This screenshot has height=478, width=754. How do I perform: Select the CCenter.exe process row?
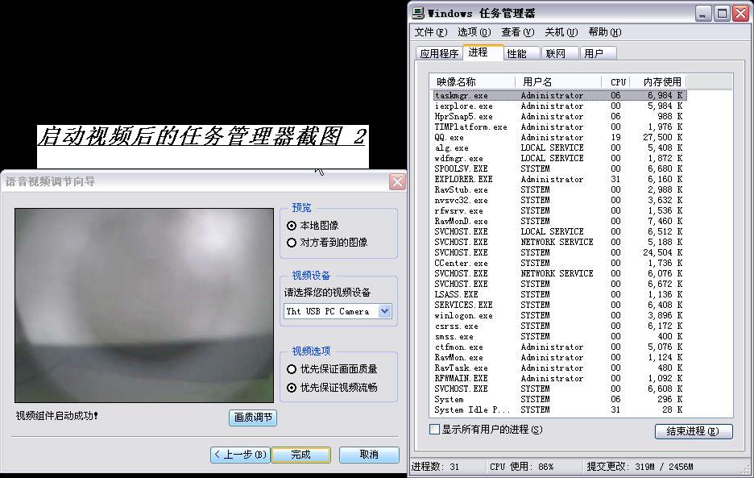pyautogui.click(x=559, y=264)
